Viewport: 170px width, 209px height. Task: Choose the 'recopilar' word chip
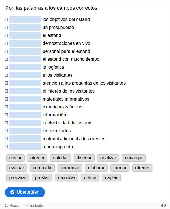click(x=67, y=178)
